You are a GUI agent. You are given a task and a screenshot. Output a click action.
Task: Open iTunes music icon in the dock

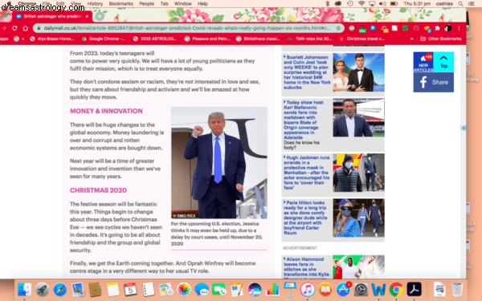tap(308, 290)
